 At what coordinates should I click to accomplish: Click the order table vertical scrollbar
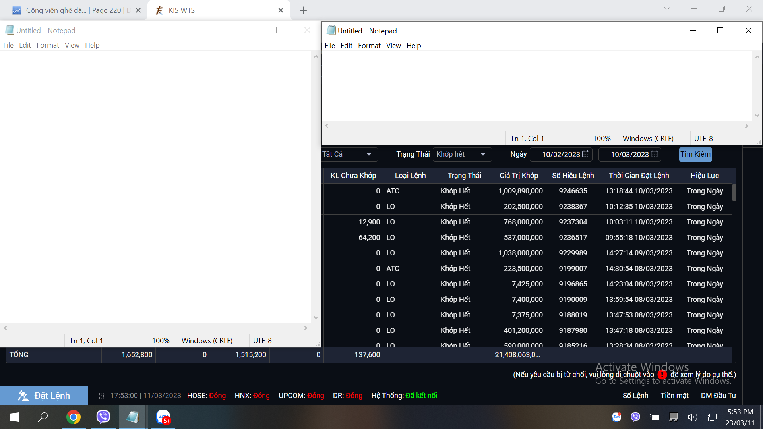click(x=734, y=192)
